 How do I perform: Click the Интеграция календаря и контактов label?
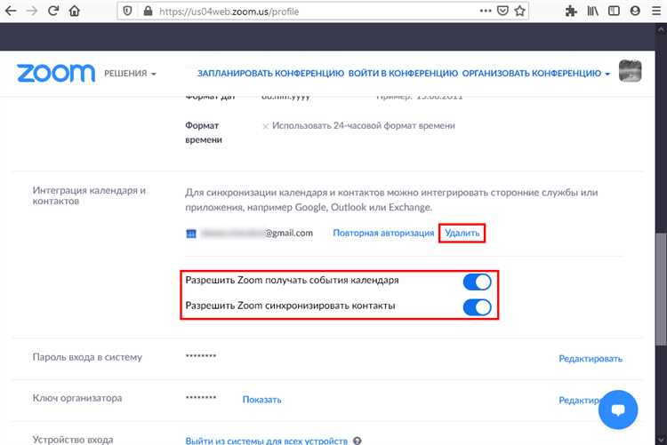tap(89, 195)
